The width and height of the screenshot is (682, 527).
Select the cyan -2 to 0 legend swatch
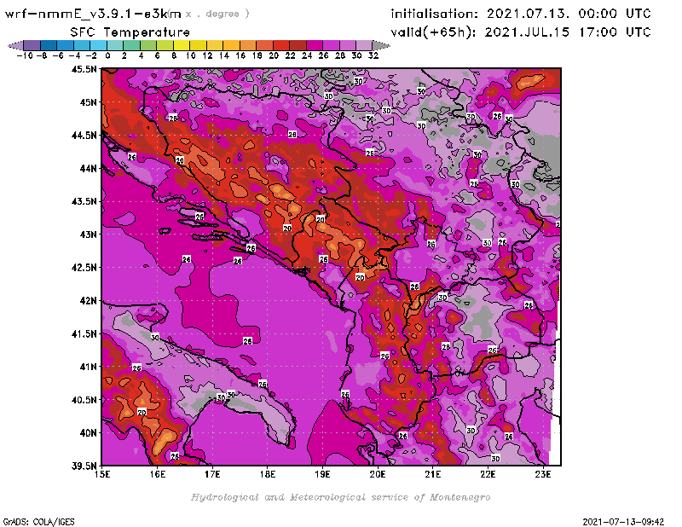99,46
